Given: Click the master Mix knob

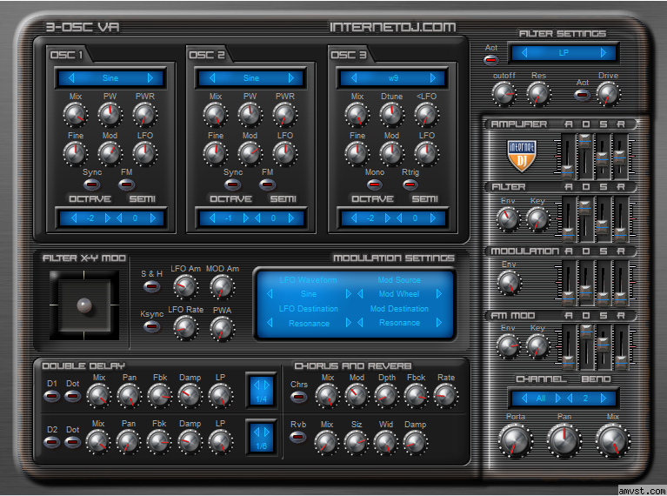Looking at the screenshot, I should point(613,440).
